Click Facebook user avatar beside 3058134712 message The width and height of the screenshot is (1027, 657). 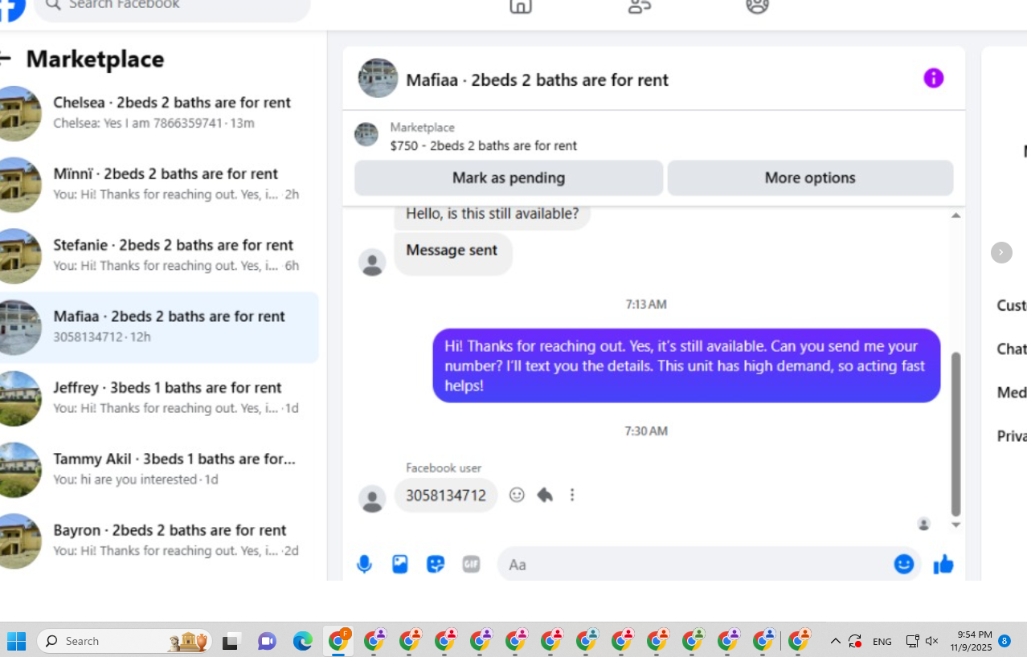[x=372, y=499]
